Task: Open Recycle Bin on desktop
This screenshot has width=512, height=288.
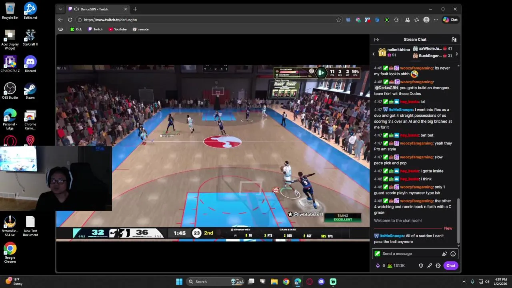Action: pos(10,11)
